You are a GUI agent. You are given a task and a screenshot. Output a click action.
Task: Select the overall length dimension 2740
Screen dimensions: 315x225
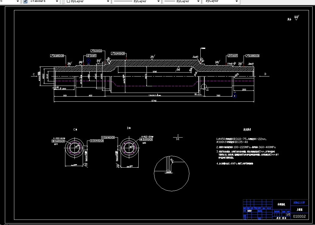(154, 101)
